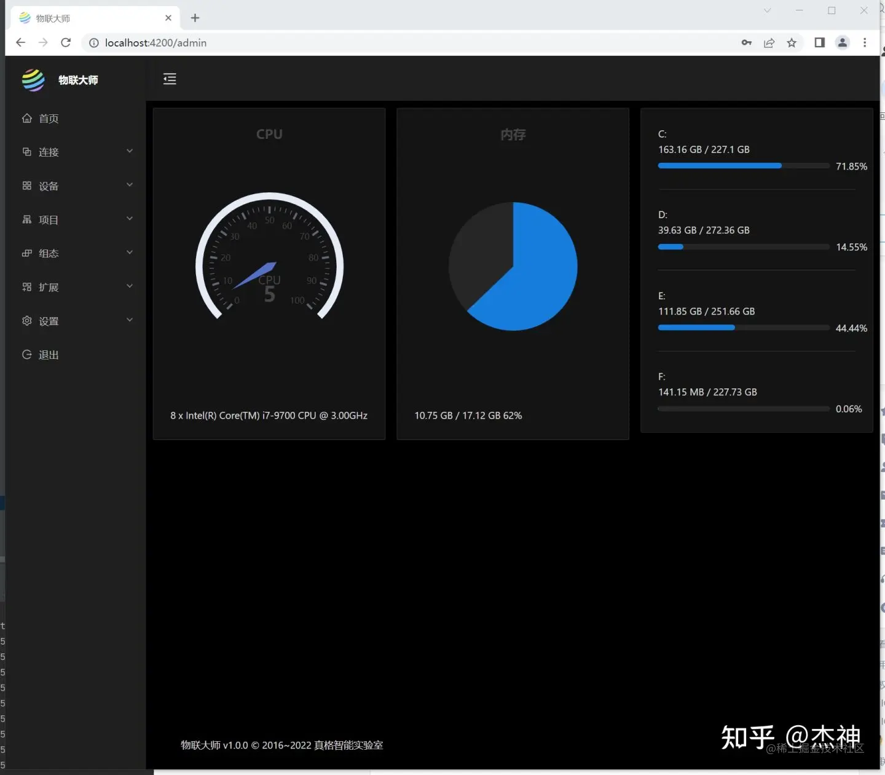
Task: Click the 10.75 GB / 17.12 GB 62% text
Action: coord(468,415)
